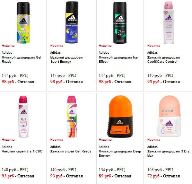Image resolution: width=192 pixels, height=184 pixels.
Task: Open Женский дезодорант Cool&Care Control title
Action: pos(164,60)
